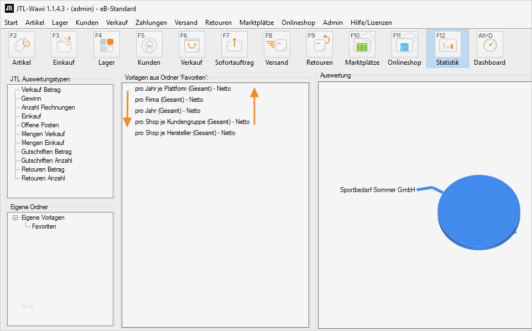Open the Hilfe/Lizenzen menu
The height and width of the screenshot is (331, 532).
[371, 22]
